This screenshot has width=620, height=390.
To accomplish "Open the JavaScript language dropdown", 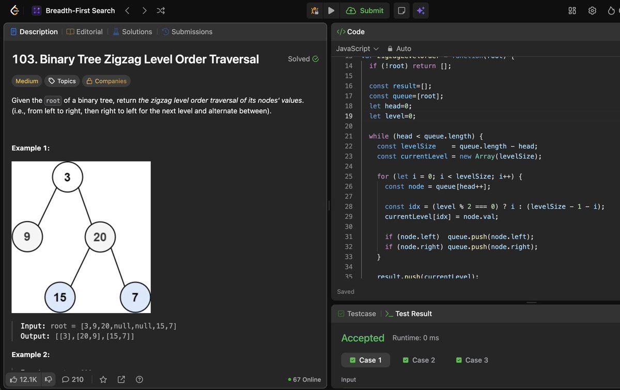I will pyautogui.click(x=358, y=49).
